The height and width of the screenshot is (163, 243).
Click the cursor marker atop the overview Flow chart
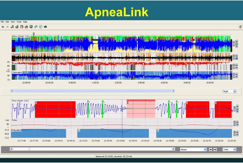[34, 34]
